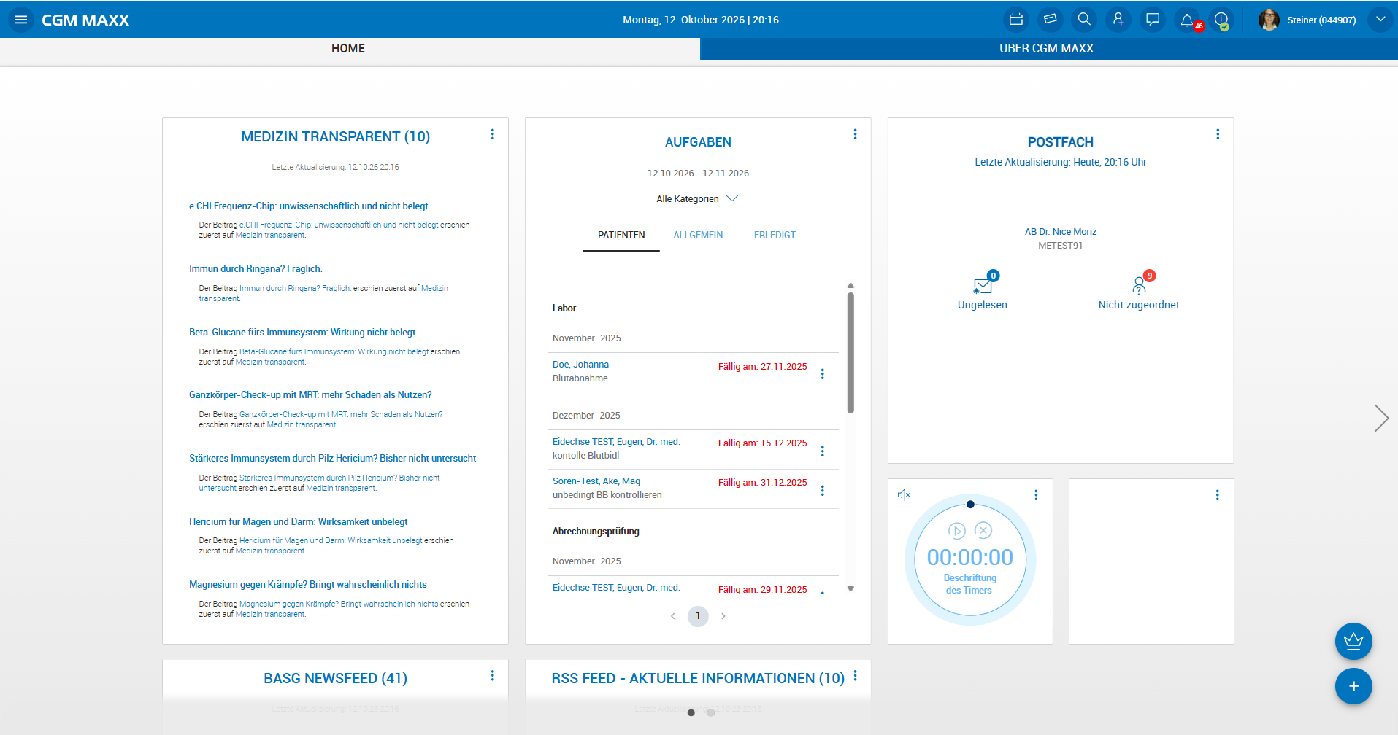The image size is (1398, 735).
Task: Open Postfach widget options menu
Action: pyautogui.click(x=1217, y=134)
